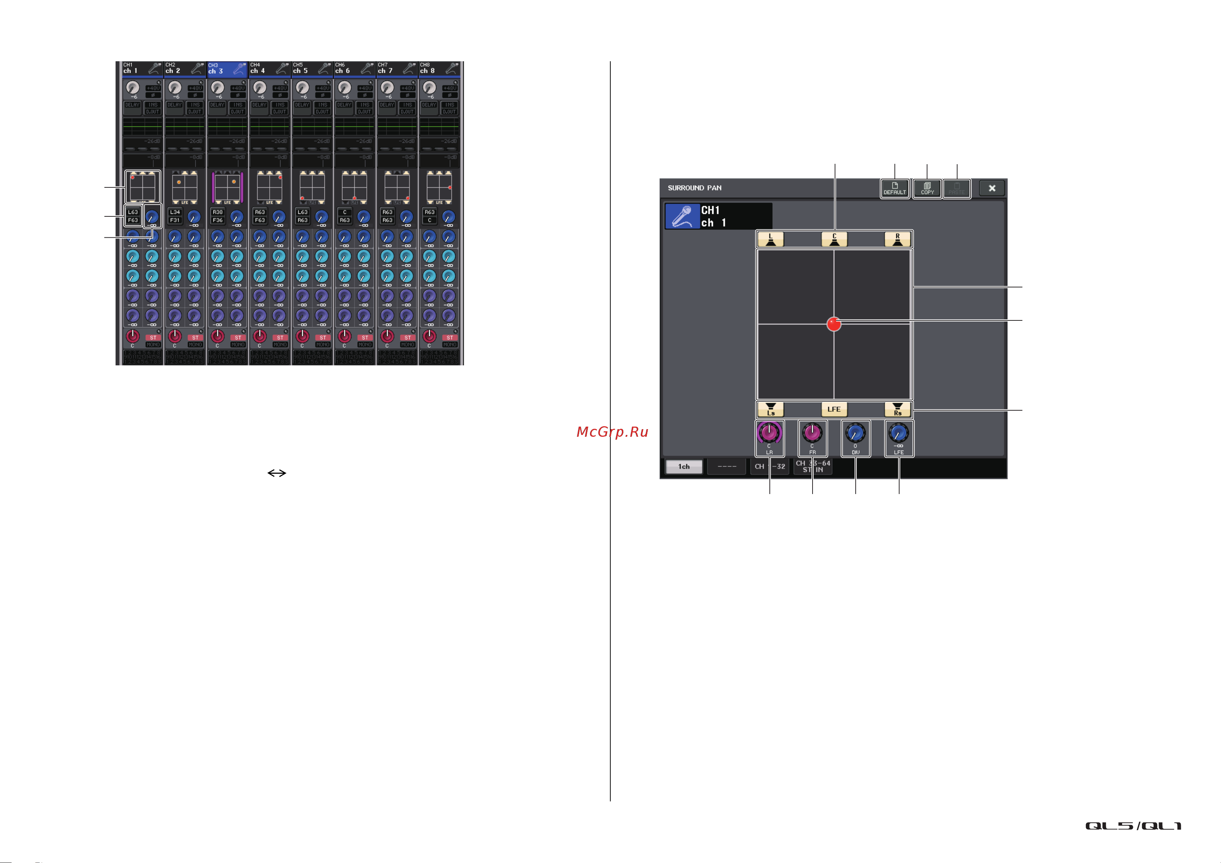
Task: Click the DEFAULT button in Surround Pan
Action: 895,188
